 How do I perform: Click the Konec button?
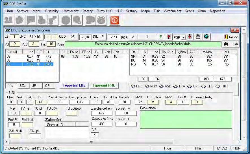(x=231, y=37)
